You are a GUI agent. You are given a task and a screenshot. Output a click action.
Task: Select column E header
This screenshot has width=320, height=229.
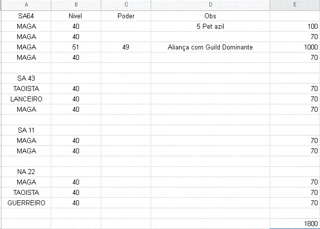[295, 5]
